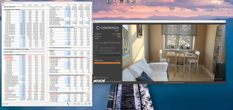Click the Cinebench sphere logo

tap(98, 28)
